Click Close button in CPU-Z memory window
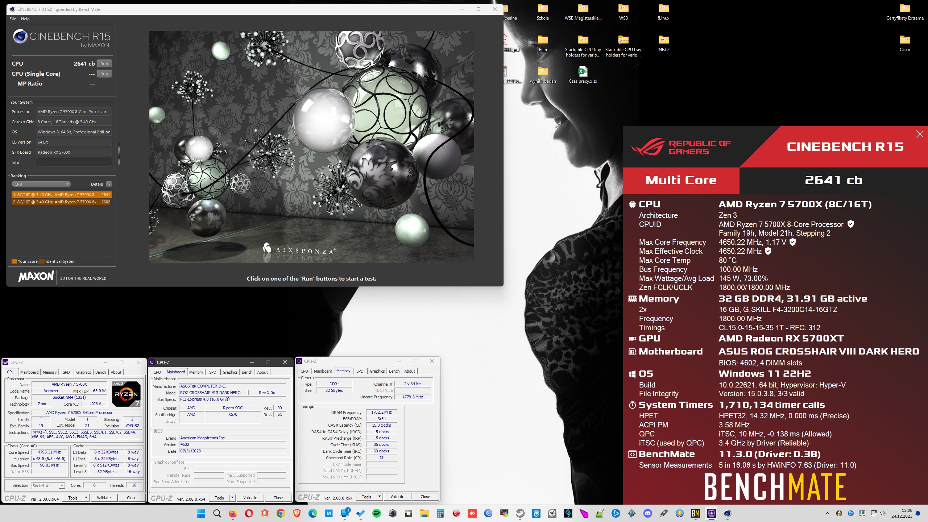This screenshot has height=522, width=928. (425, 497)
